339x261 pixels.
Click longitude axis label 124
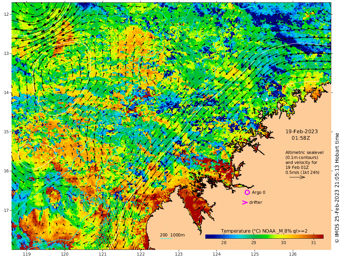[x=216, y=254]
